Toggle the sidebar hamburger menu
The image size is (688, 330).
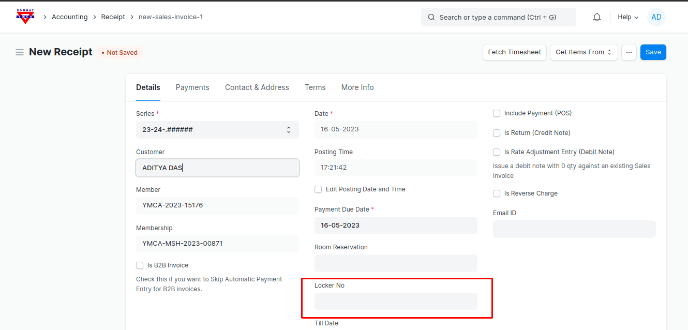pos(20,52)
